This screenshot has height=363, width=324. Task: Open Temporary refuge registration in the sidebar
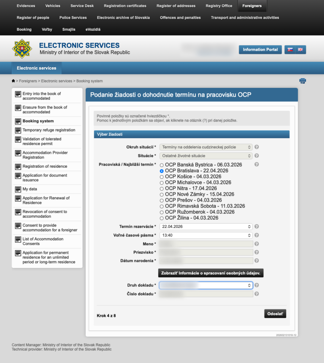coord(49,130)
